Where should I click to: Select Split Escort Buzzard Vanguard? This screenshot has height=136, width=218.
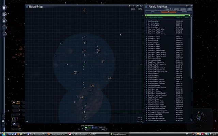pos(168,72)
